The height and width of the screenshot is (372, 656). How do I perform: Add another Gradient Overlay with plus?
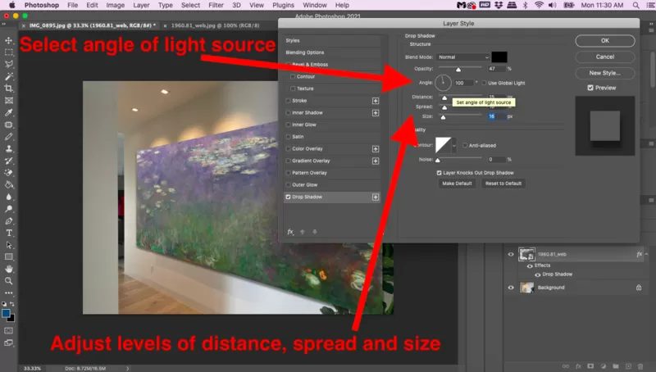point(376,161)
